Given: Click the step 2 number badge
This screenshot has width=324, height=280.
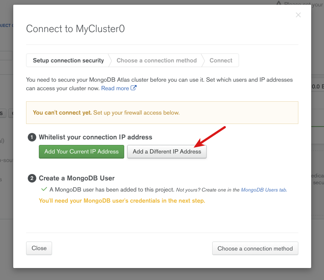Looking at the screenshot, I should pos(32,178).
